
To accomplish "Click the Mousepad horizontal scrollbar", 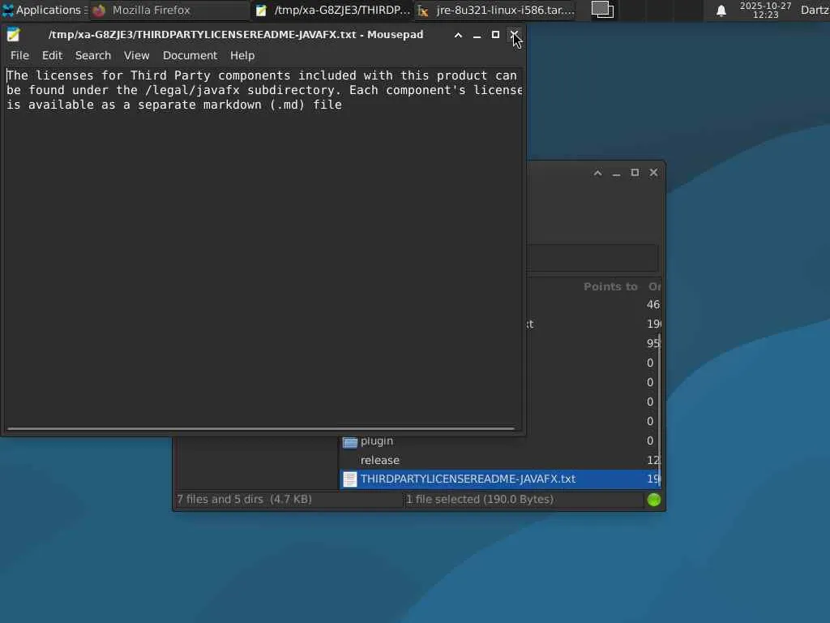I will coord(261,428).
